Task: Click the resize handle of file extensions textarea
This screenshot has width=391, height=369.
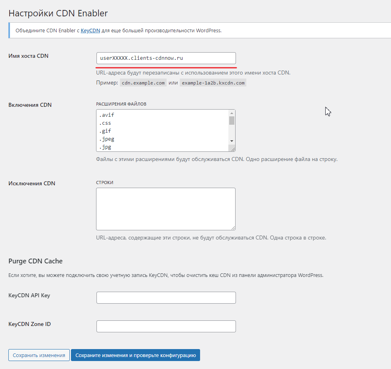Action: (x=232, y=149)
